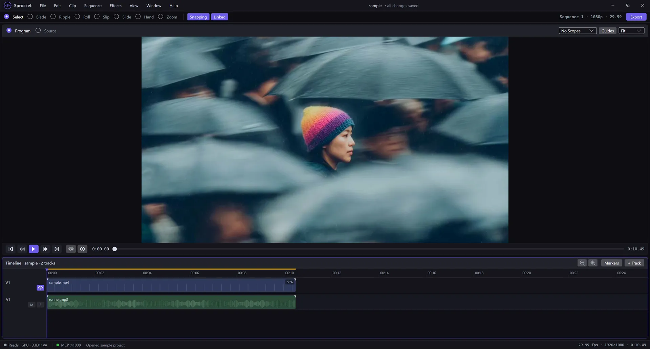Select the runner.mp3 audio clip

click(x=171, y=302)
